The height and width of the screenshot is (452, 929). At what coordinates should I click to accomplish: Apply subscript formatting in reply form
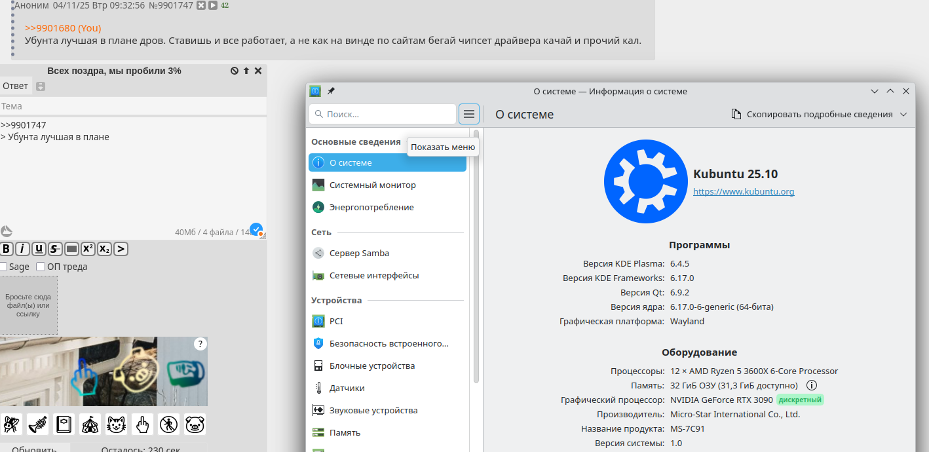click(x=104, y=249)
